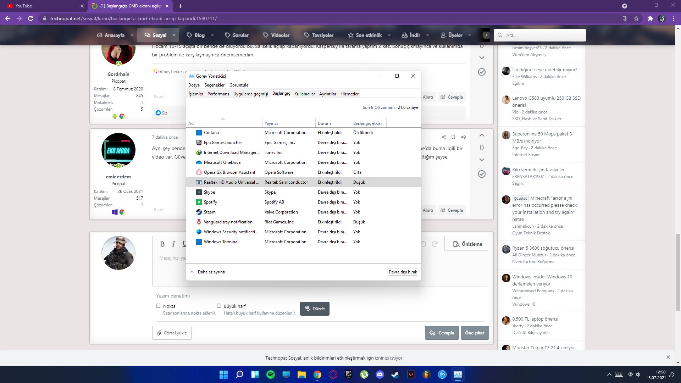Enable the Nokta checkbox
681x383 pixels.
tap(158, 306)
